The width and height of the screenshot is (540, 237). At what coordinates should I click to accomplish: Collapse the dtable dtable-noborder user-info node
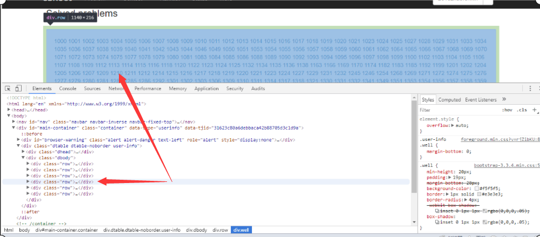[x=18, y=146]
